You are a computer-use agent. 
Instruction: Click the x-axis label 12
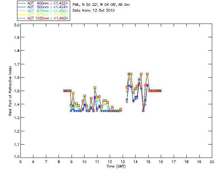[x=110, y=162]
